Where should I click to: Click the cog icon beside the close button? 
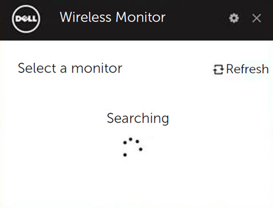(x=234, y=18)
